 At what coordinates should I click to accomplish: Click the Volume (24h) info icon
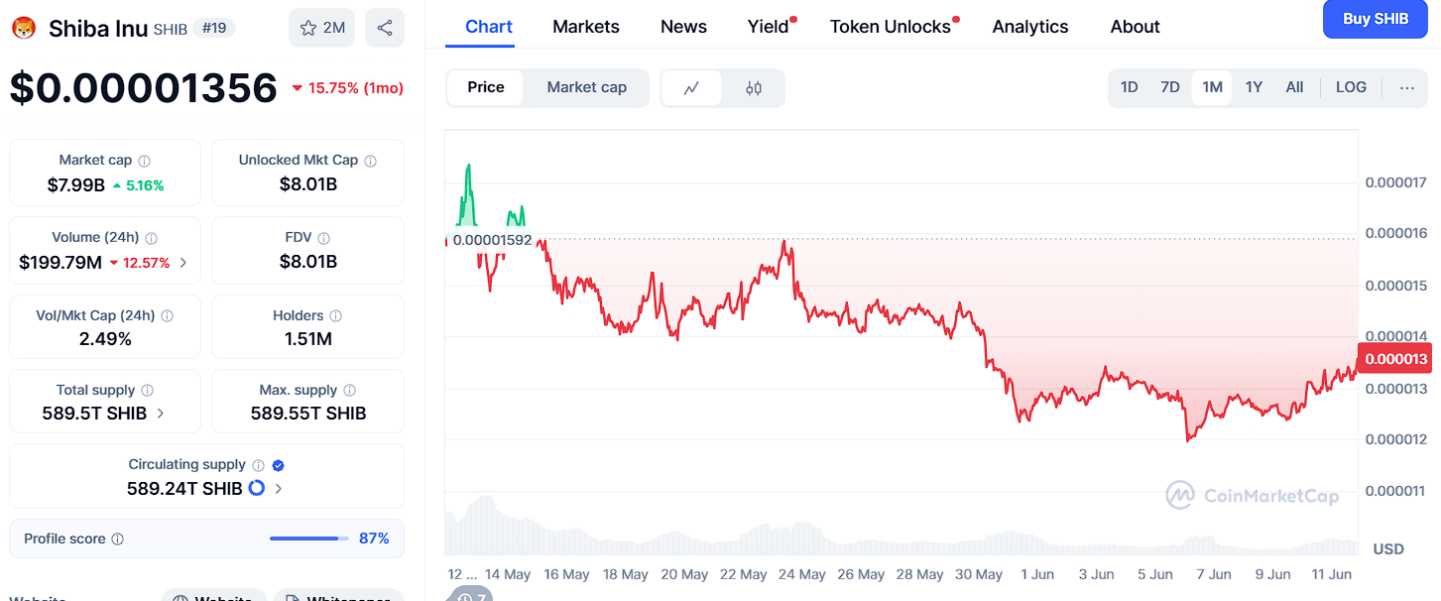click(x=152, y=238)
